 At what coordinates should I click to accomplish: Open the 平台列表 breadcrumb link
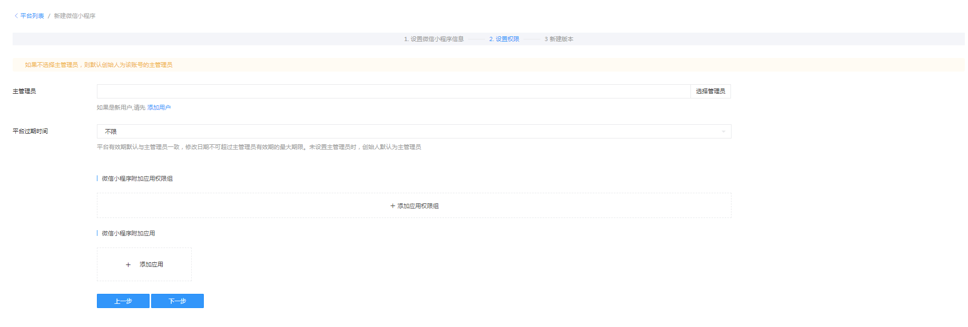click(x=32, y=16)
